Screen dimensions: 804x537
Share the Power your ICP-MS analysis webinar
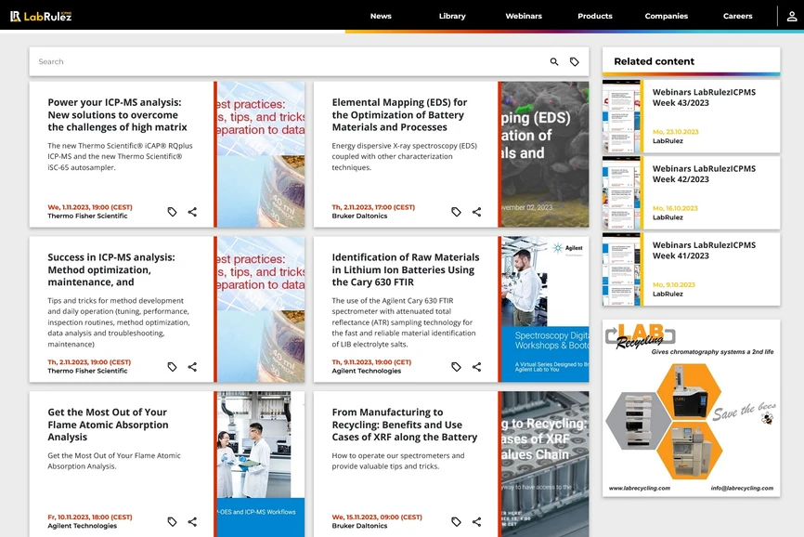click(192, 212)
